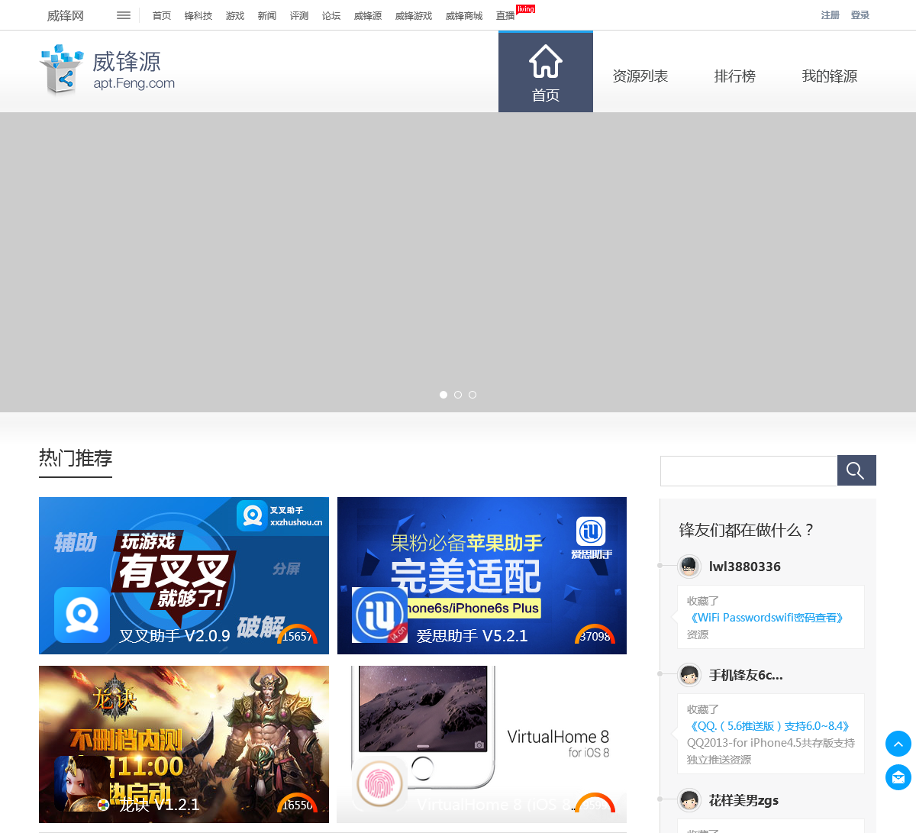Image resolution: width=916 pixels, height=833 pixels.
Task: Open the 爱思助手 V5.2.1 banner card
Action: click(482, 576)
